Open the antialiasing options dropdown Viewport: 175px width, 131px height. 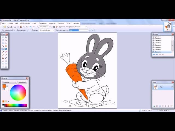point(92,30)
